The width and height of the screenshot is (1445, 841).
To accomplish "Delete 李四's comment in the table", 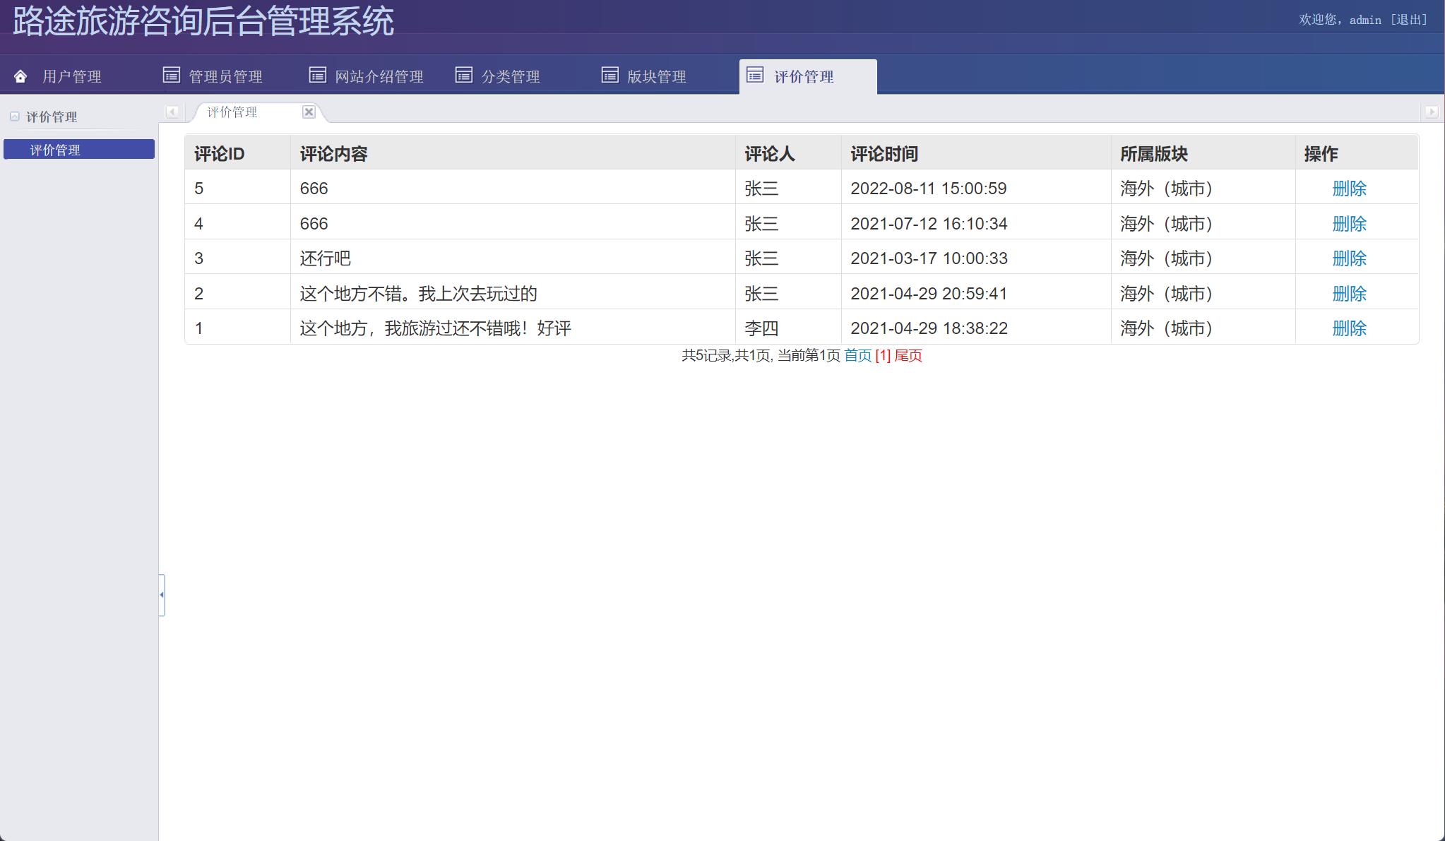I will pos(1349,328).
